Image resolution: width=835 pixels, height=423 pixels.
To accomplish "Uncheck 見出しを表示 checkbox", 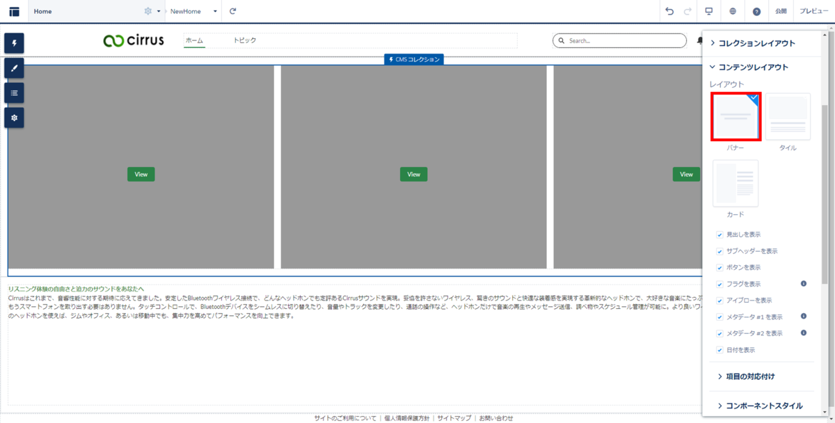I will coord(719,235).
